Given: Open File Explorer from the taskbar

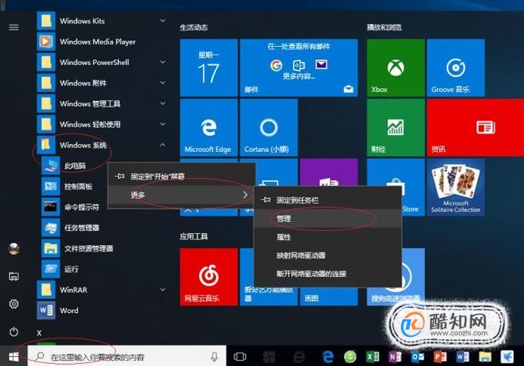Looking at the screenshot, I should coord(485,357).
